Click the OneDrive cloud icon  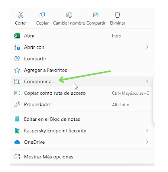tap(17, 142)
